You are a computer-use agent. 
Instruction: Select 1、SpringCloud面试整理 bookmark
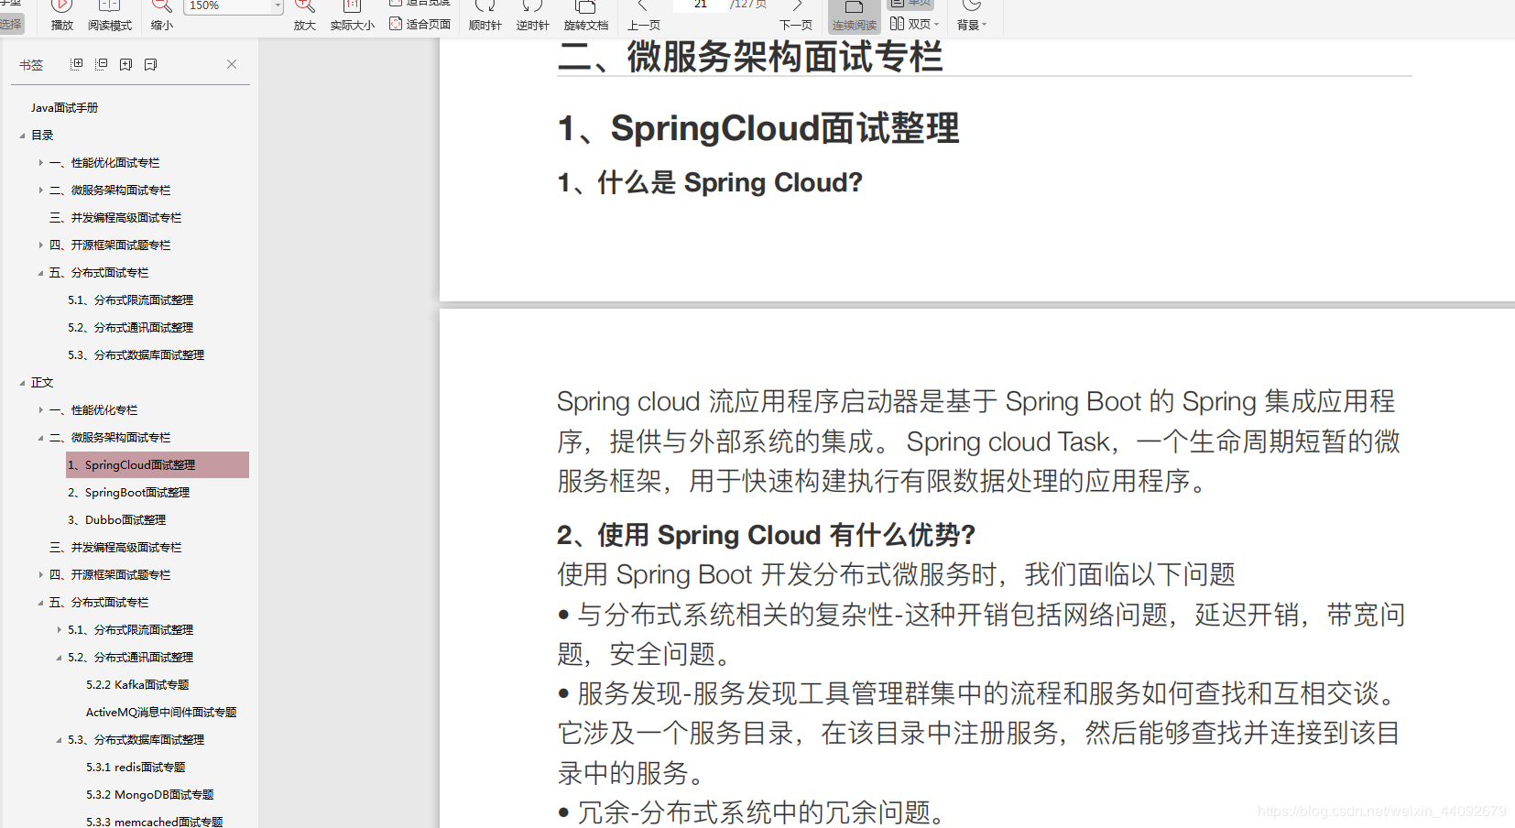(x=158, y=465)
